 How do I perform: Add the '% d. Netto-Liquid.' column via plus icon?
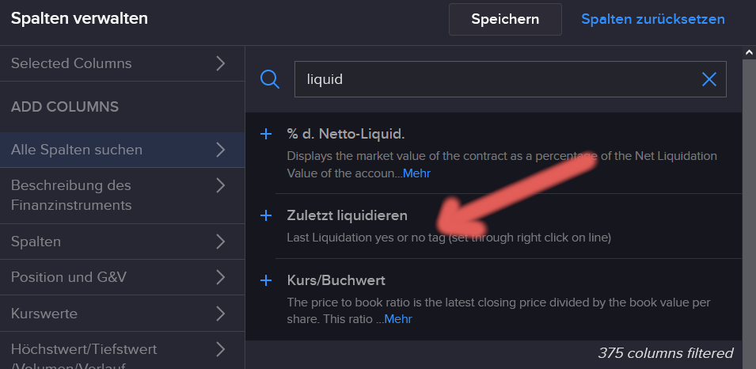[266, 134]
